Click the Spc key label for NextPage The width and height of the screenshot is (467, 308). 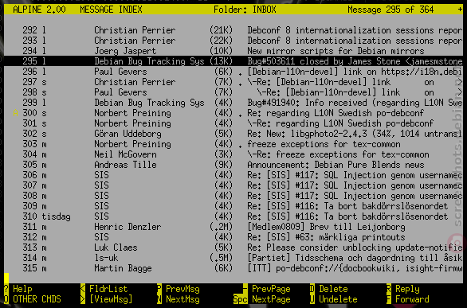coord(240,299)
